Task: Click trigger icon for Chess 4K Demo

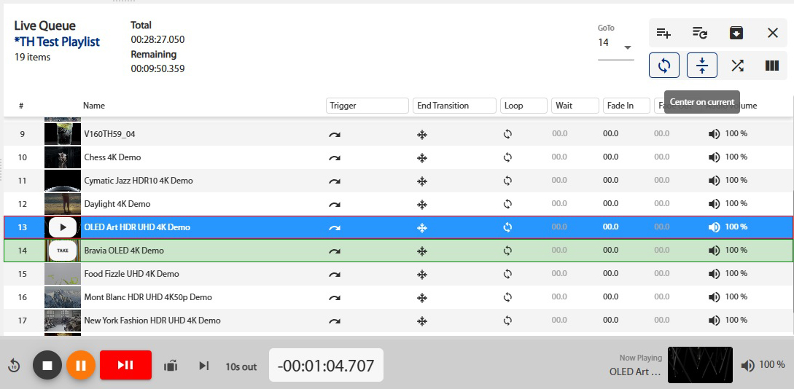Action: click(335, 158)
